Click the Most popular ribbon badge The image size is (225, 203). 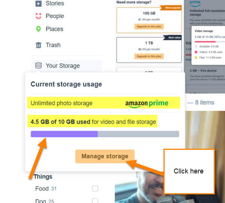pos(171,7)
